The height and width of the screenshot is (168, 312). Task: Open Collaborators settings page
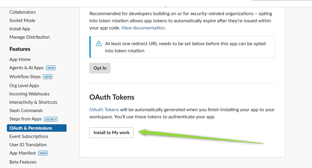[x=23, y=12]
